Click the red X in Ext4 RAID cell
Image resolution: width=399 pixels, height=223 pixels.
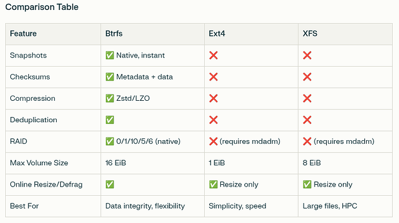pyautogui.click(x=213, y=141)
